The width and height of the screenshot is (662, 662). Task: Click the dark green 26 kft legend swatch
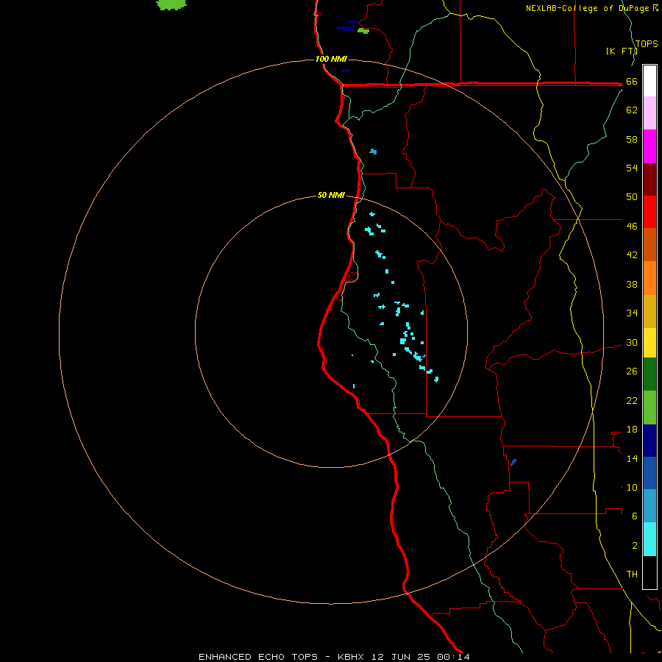coord(649,374)
